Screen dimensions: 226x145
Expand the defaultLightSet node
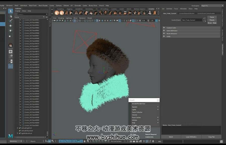(18, 128)
